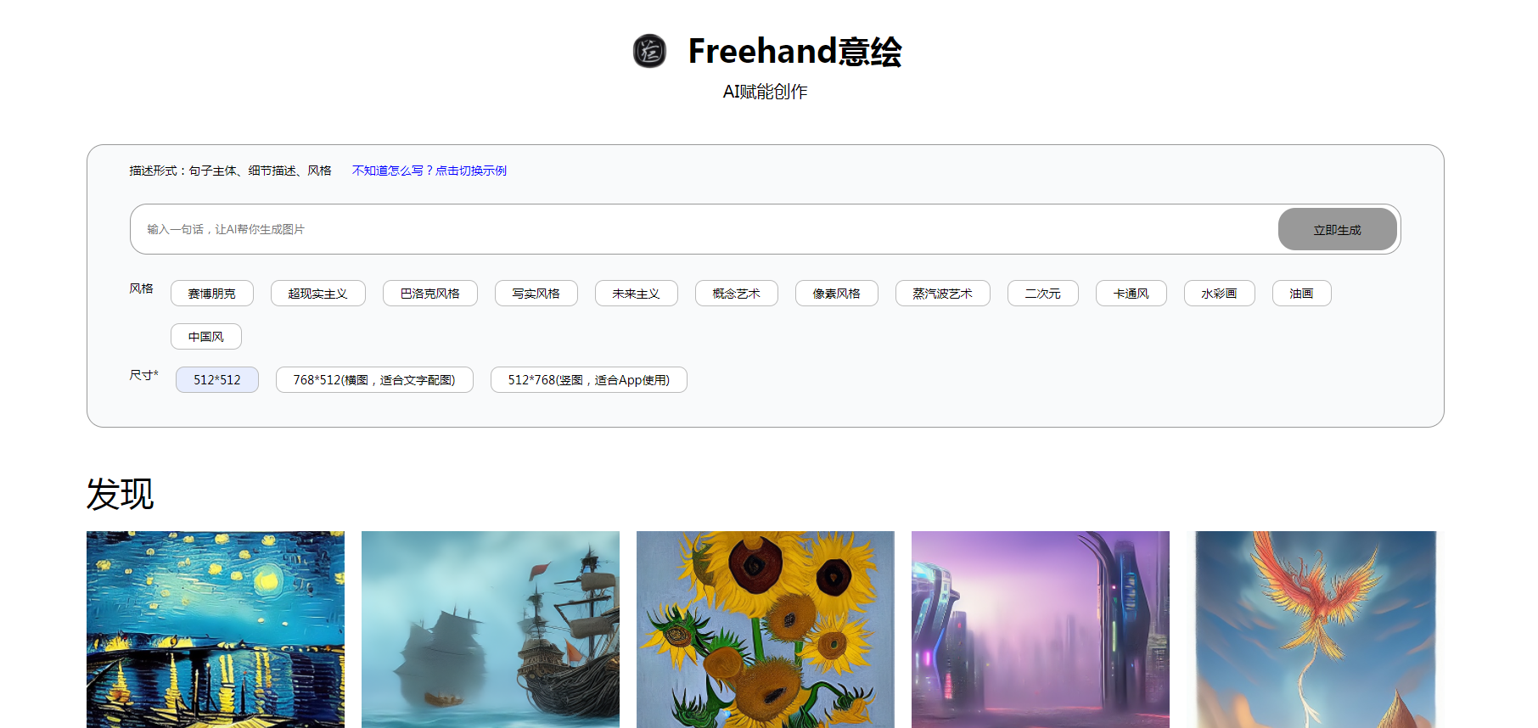This screenshot has height=728, width=1538.
Task: Select the 超现实主义 style tag
Action: [x=318, y=294]
